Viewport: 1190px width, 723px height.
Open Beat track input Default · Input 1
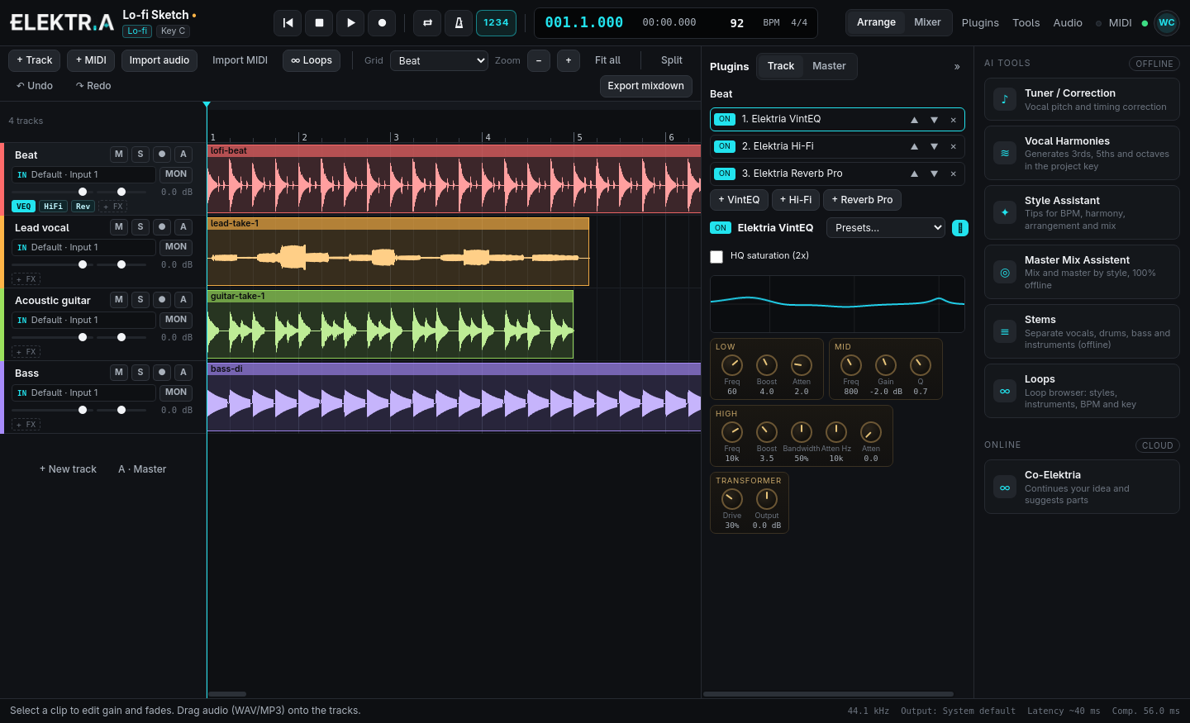(83, 174)
